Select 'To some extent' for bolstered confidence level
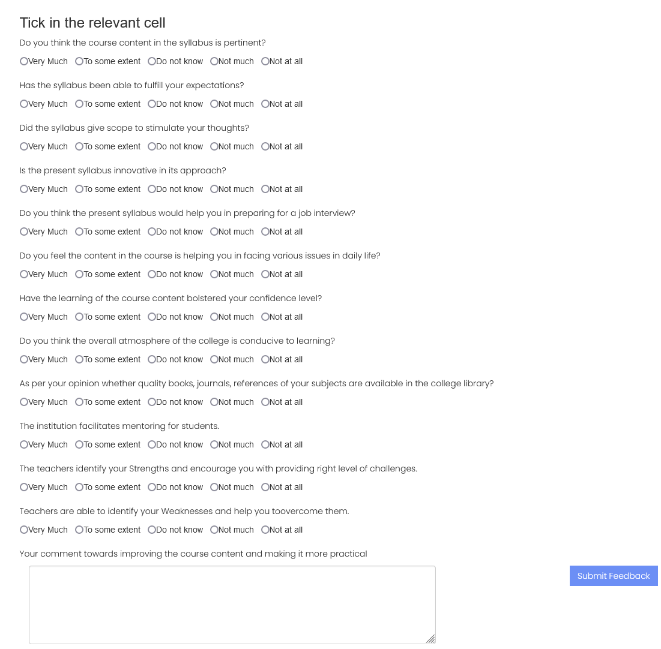Image resolution: width=661 pixels, height=649 pixels. click(79, 317)
